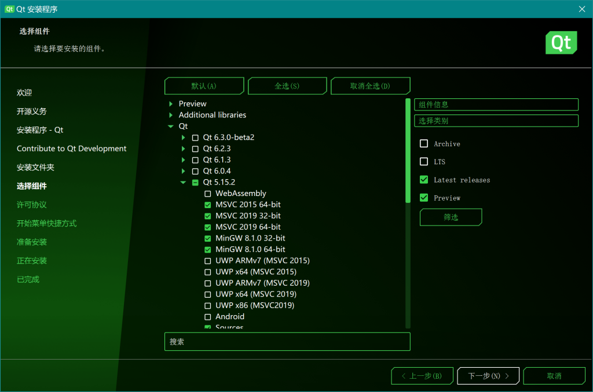
Task: Close the Qt installer window
Action: click(581, 9)
